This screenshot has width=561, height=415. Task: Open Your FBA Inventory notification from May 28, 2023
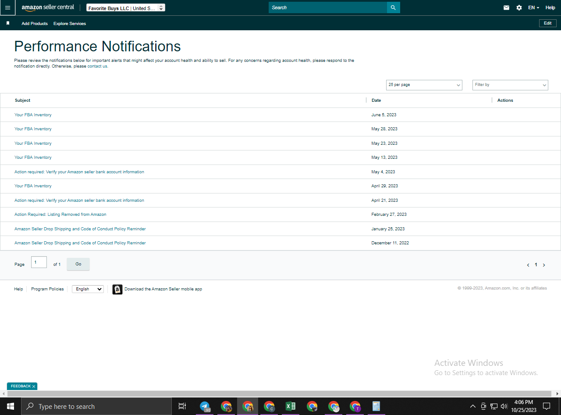33,129
